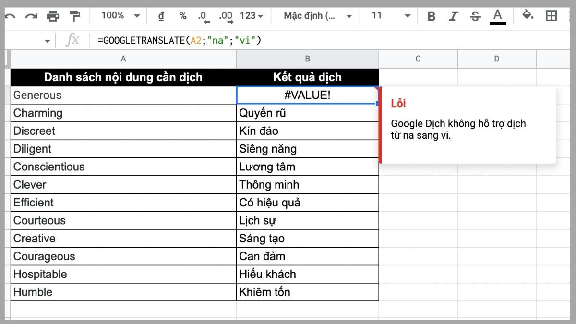Screen dimensions: 576x324
Task: Toggle Italic formatting
Action: [453, 15]
